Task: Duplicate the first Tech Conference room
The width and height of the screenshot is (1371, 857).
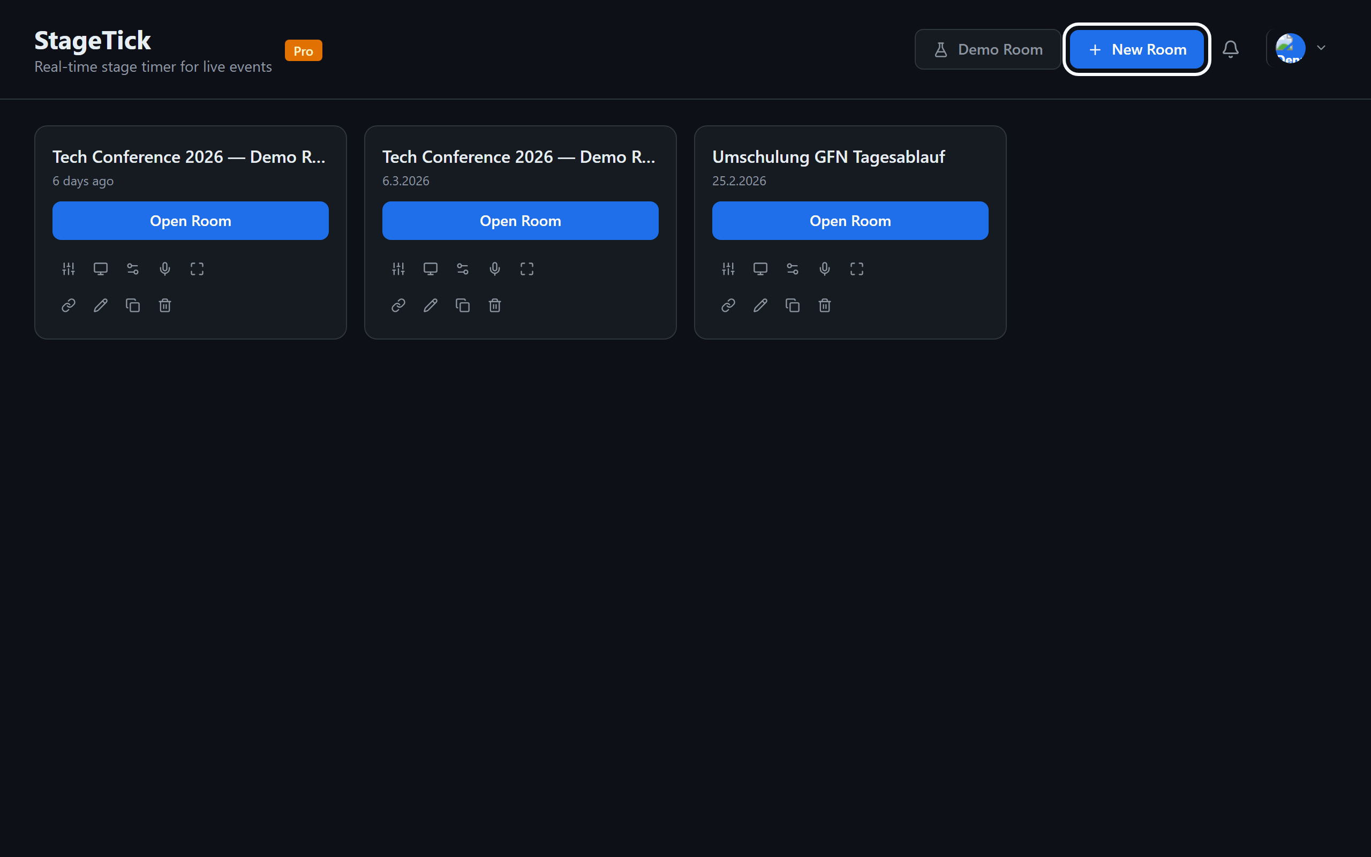Action: click(133, 305)
